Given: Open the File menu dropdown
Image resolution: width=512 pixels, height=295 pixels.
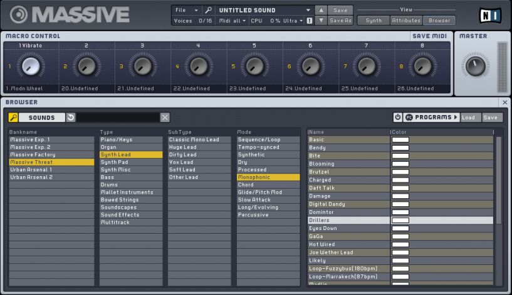Looking at the screenshot, I should (x=186, y=10).
